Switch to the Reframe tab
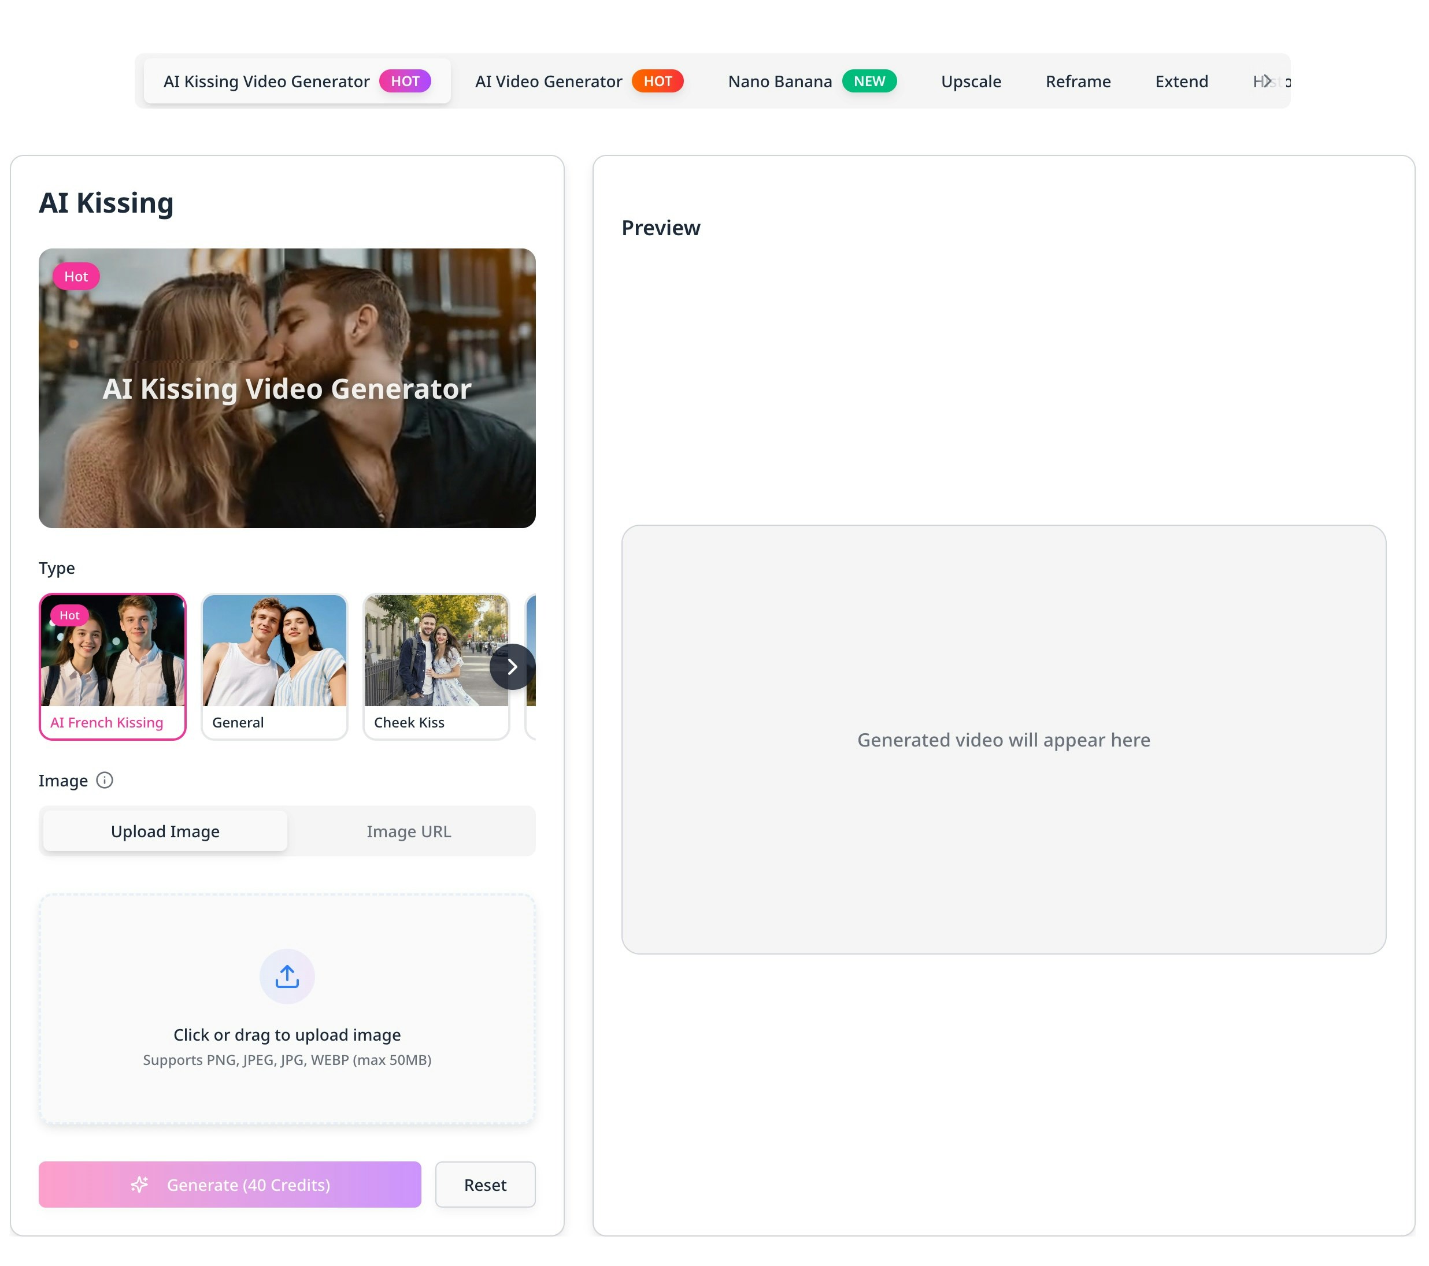This screenshot has width=1429, height=1266. pyautogui.click(x=1078, y=81)
